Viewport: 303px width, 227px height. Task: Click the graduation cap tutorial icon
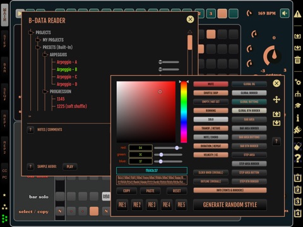[x=297, y=105]
